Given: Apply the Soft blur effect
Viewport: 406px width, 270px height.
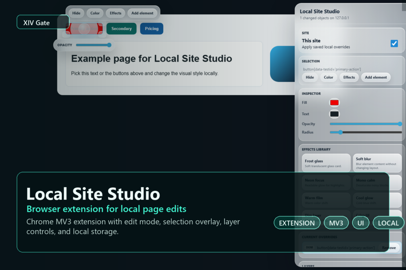Looking at the screenshot, I should click(x=377, y=163).
